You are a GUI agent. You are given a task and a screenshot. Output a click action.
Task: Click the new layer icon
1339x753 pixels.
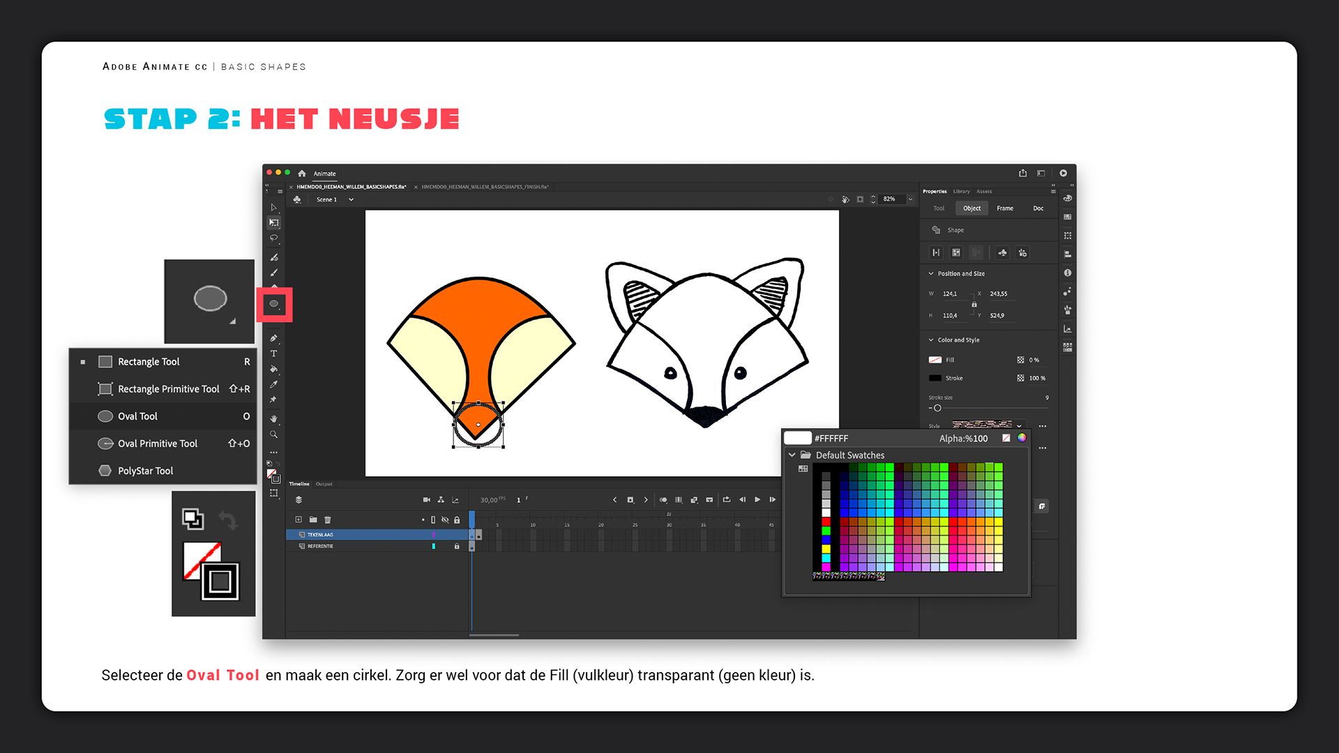tap(298, 519)
